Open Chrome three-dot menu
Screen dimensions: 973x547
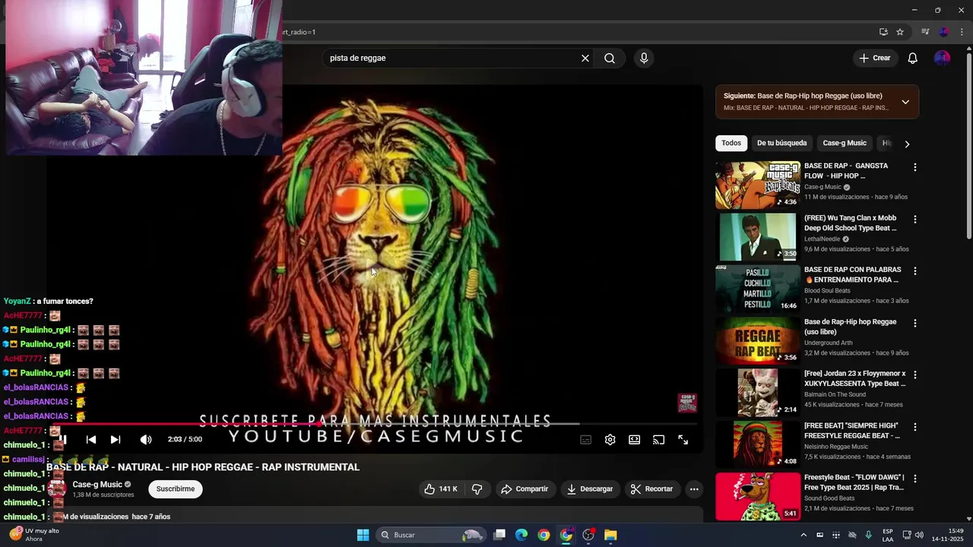962,32
